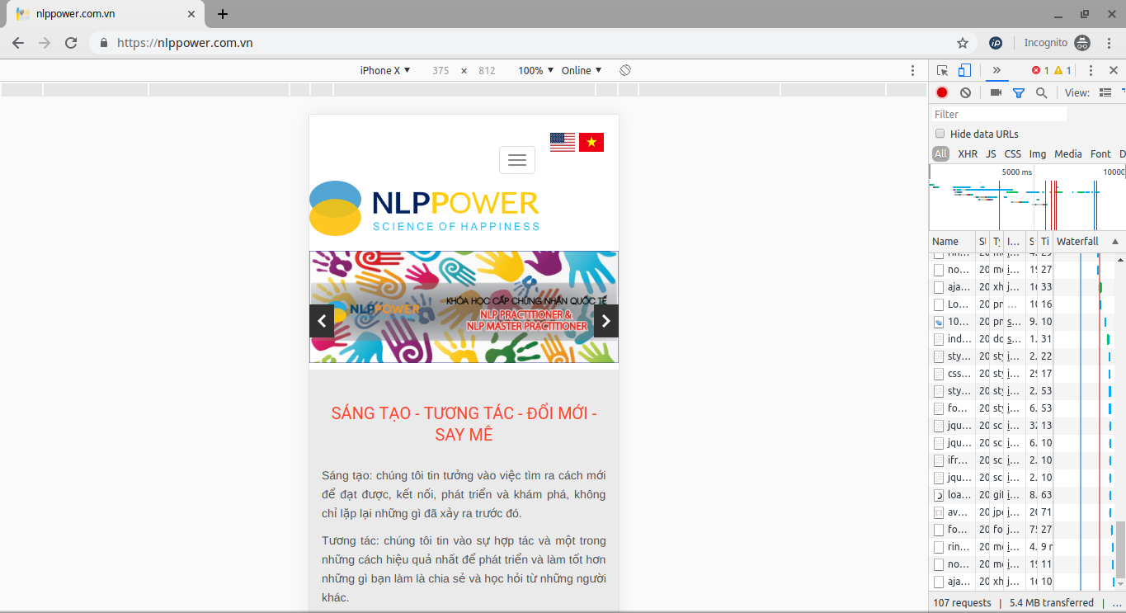Go to the previous carousel slide
The width and height of the screenshot is (1126, 613).
(322, 321)
